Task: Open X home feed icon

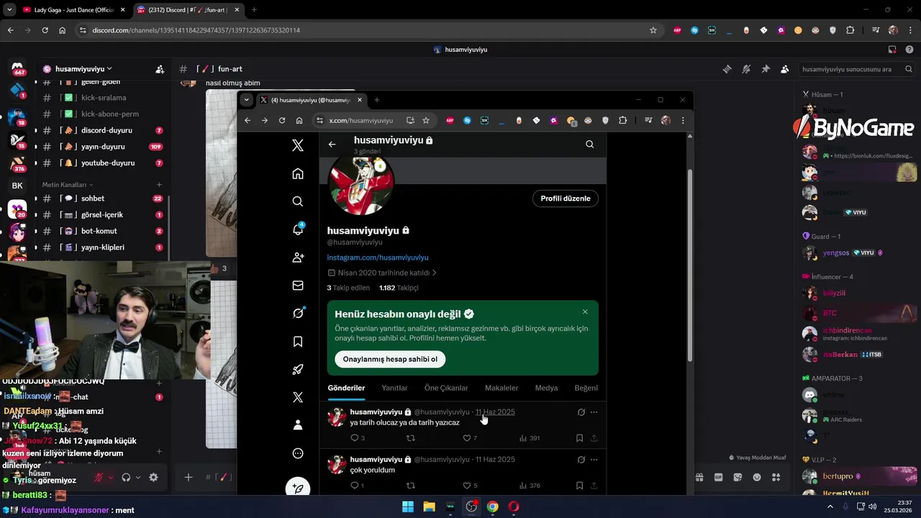Action: pos(298,173)
